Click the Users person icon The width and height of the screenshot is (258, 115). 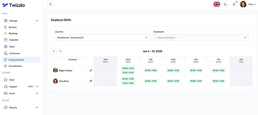pos(6,47)
